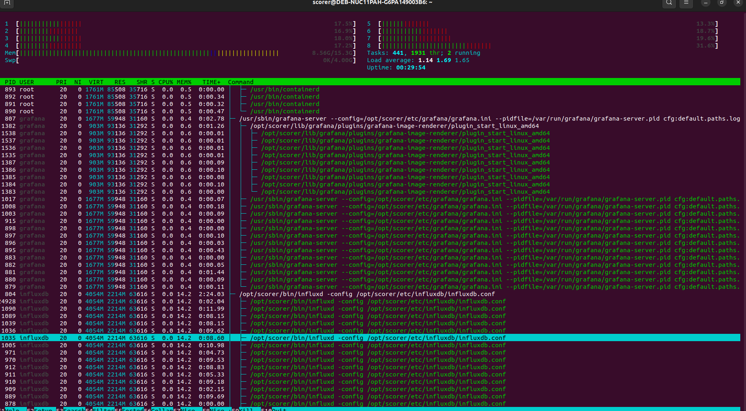
Task: Click Quit in the function bar
Action: (279, 409)
